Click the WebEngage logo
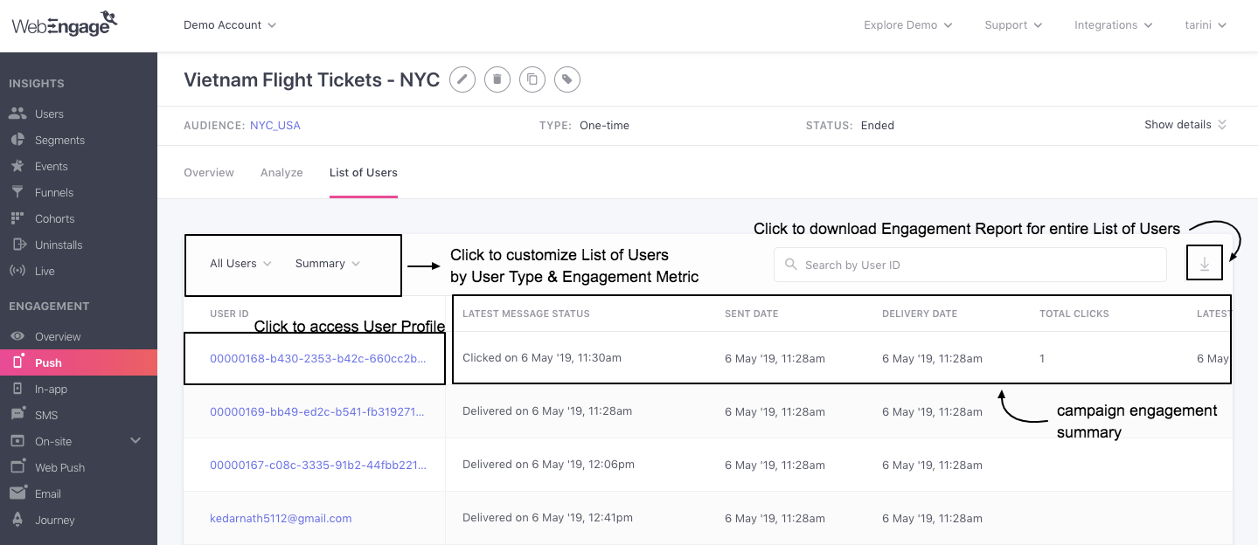Screen dimensions: 1258x545 tap(65, 24)
